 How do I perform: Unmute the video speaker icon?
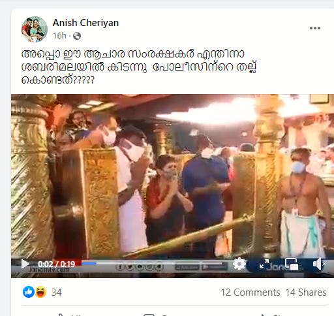(x=319, y=264)
